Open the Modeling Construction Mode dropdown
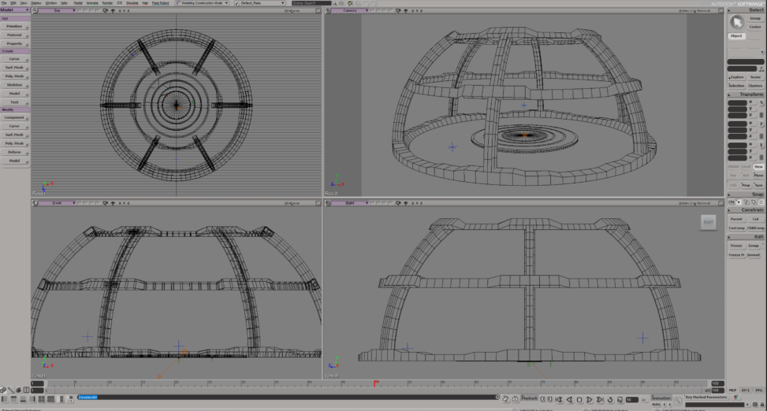Screen dimensions: 767x411 click(202, 3)
